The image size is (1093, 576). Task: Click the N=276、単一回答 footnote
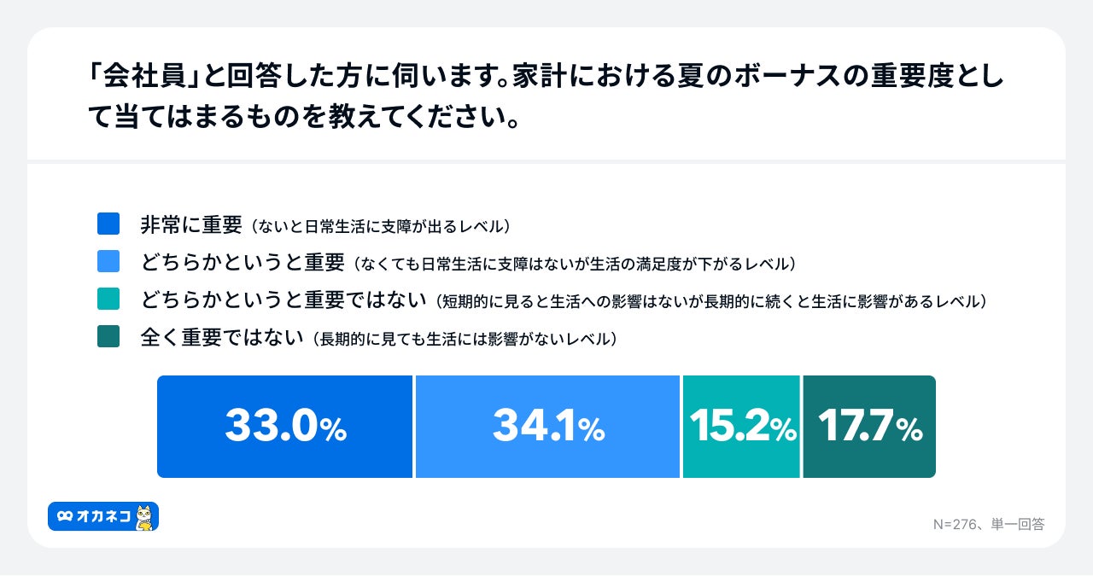point(989,524)
